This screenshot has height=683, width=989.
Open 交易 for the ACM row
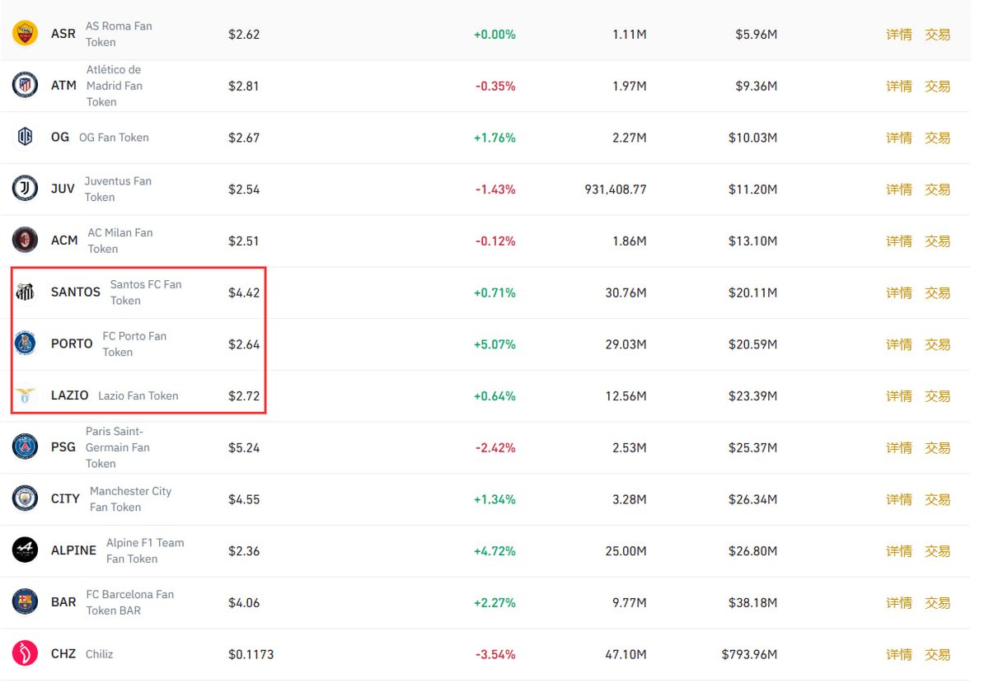point(937,241)
